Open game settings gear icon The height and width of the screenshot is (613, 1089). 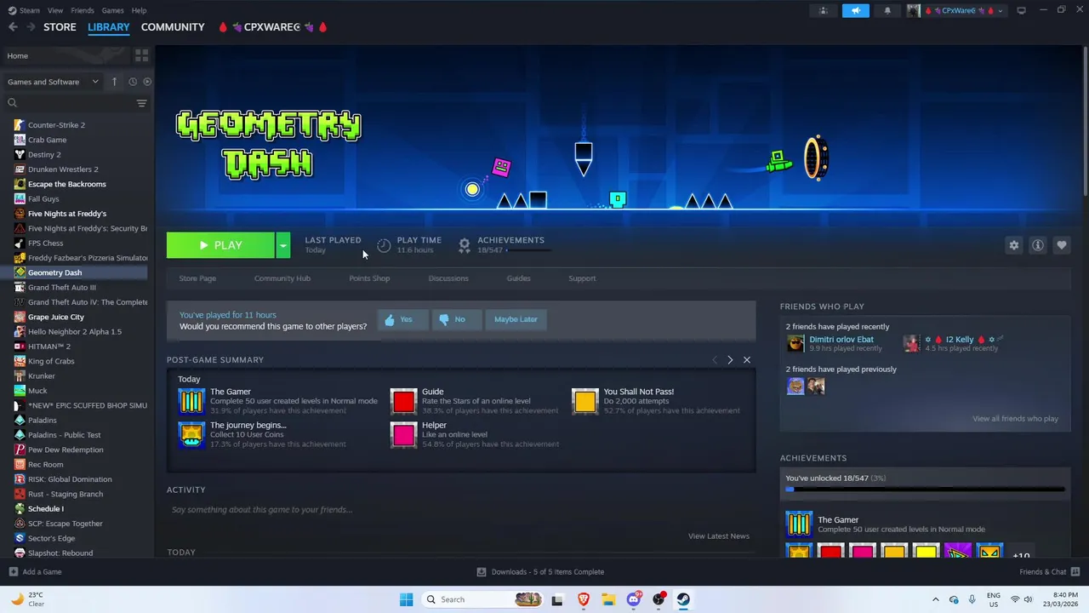pos(1013,245)
